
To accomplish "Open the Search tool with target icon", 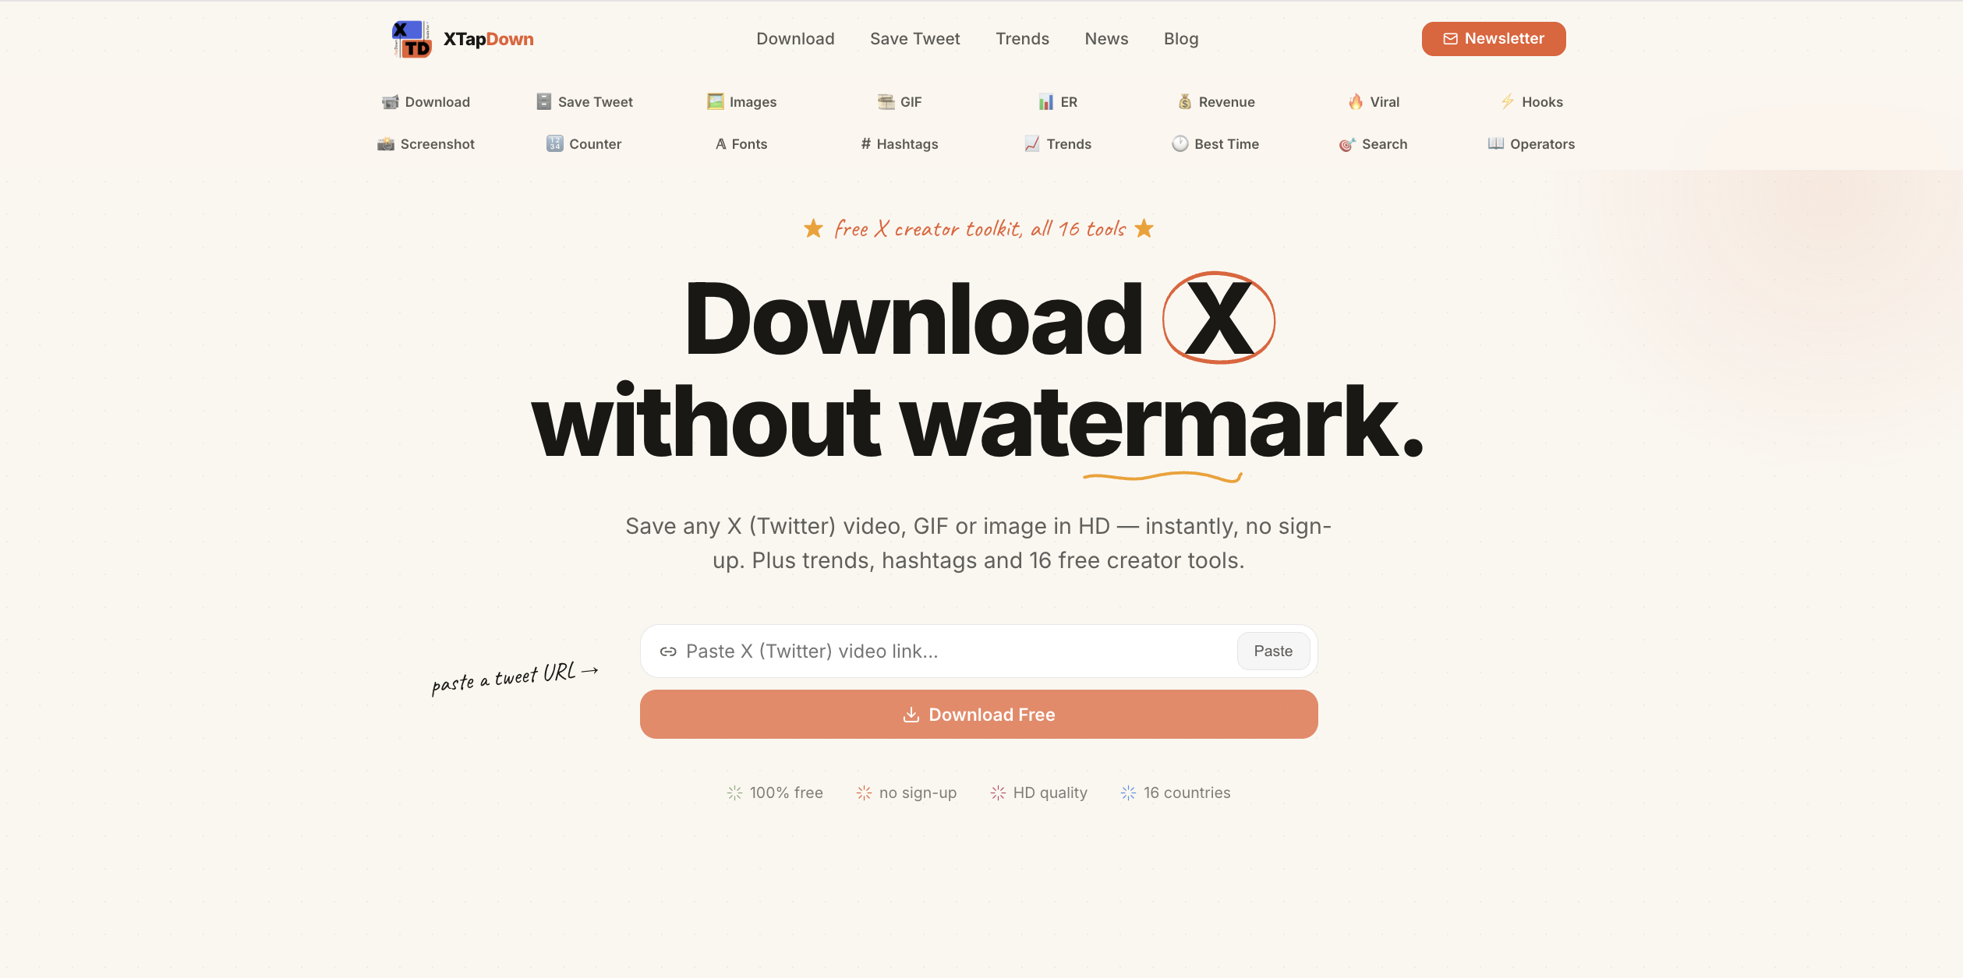I will tap(1373, 144).
